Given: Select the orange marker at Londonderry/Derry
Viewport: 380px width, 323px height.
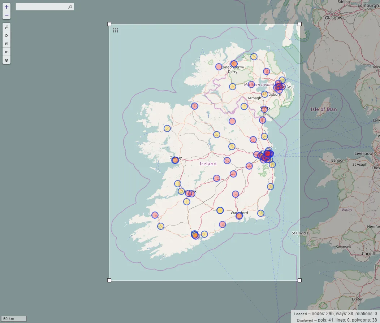Looking at the screenshot, I should [234, 64].
